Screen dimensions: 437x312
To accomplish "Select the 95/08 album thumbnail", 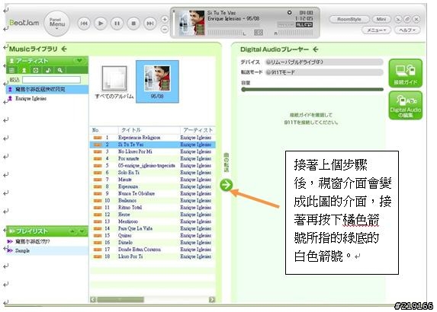I will [157, 81].
